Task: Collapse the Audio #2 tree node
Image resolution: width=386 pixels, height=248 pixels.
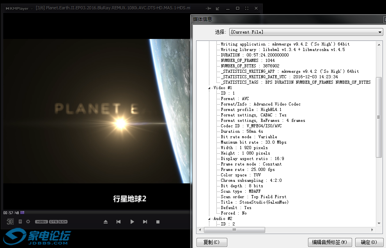Action: 209,218
